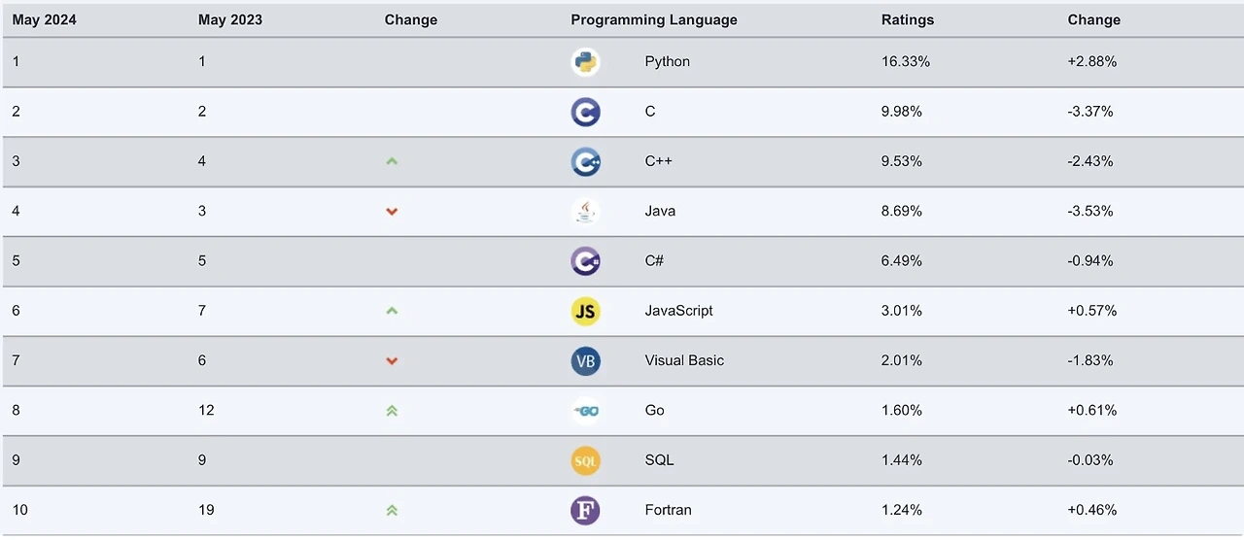Click the C language logo icon

point(585,112)
